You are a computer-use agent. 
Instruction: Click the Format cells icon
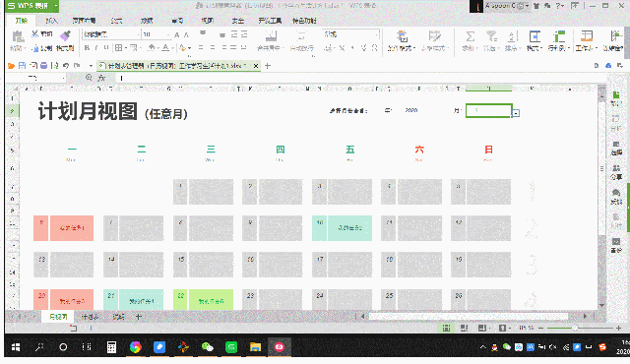pos(535,36)
